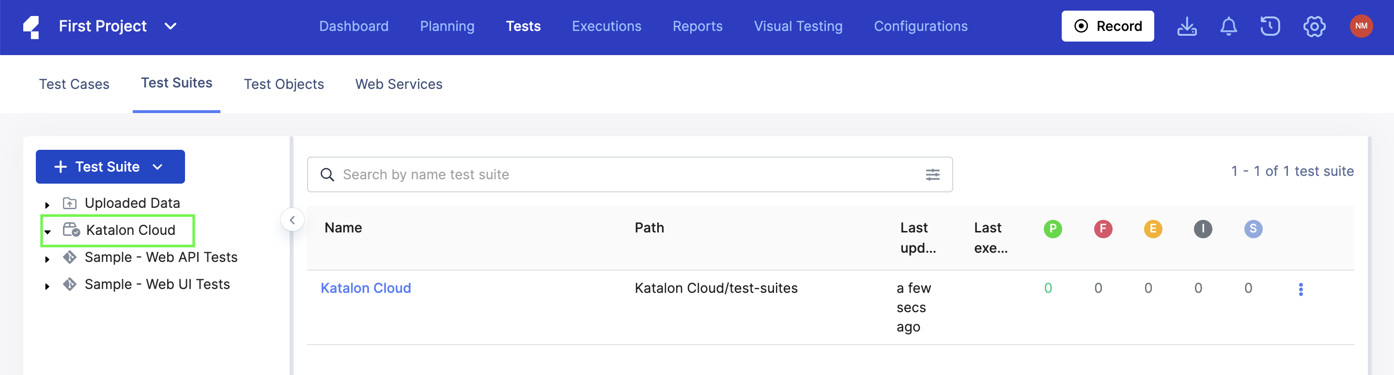
Task: Open the NM user avatar menu
Action: click(x=1361, y=27)
